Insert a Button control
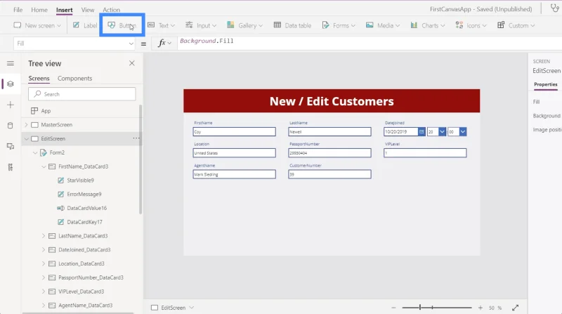562x314 pixels. [122, 25]
